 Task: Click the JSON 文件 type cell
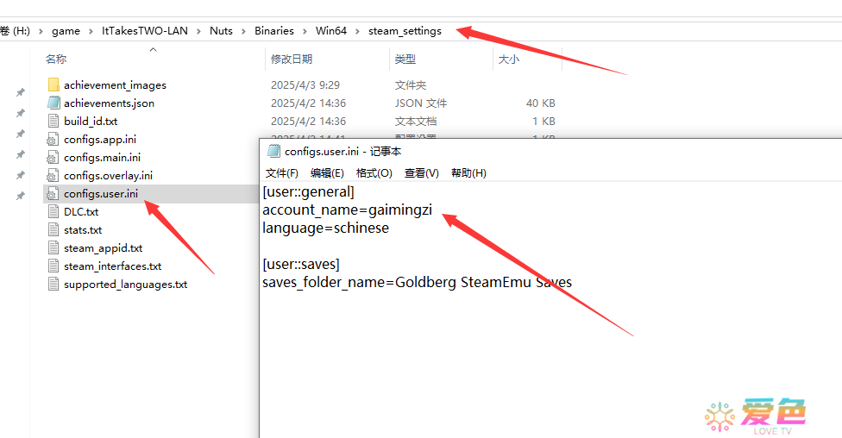(420, 103)
